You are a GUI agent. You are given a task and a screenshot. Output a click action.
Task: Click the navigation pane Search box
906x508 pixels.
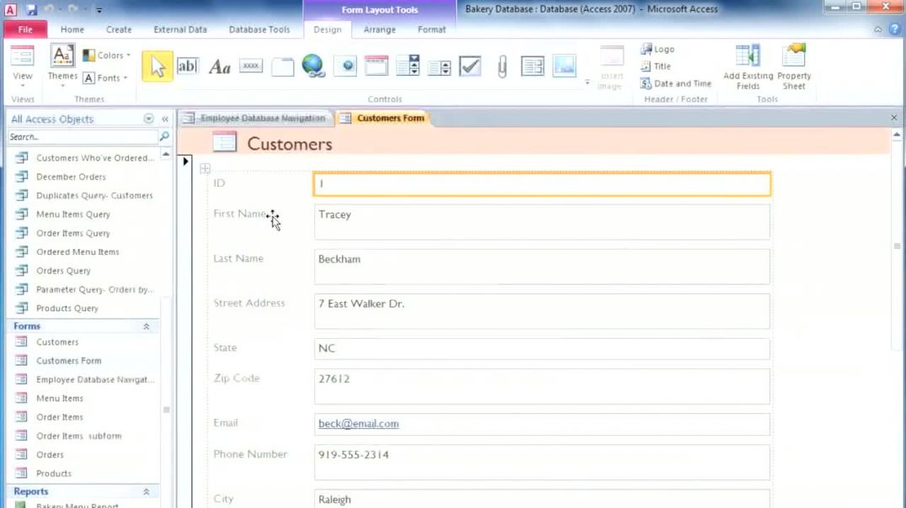[82, 137]
